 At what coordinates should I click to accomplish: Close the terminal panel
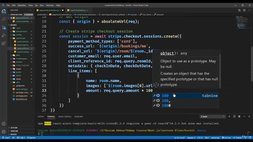click(x=249, y=116)
